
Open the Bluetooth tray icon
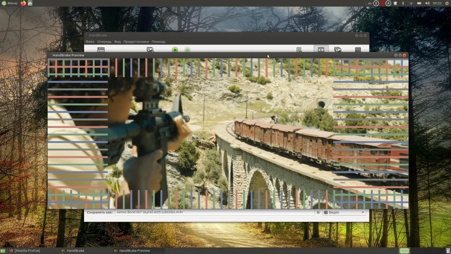[403, 3]
